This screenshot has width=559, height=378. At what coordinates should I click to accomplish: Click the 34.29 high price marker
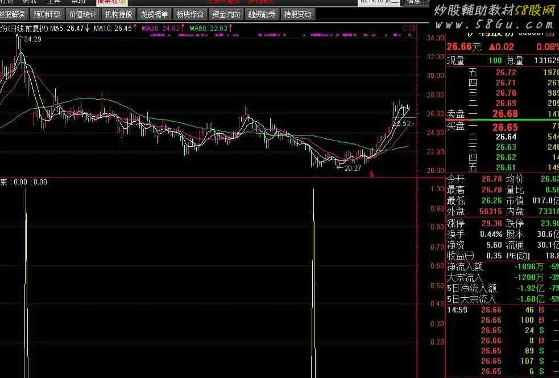pyautogui.click(x=32, y=39)
